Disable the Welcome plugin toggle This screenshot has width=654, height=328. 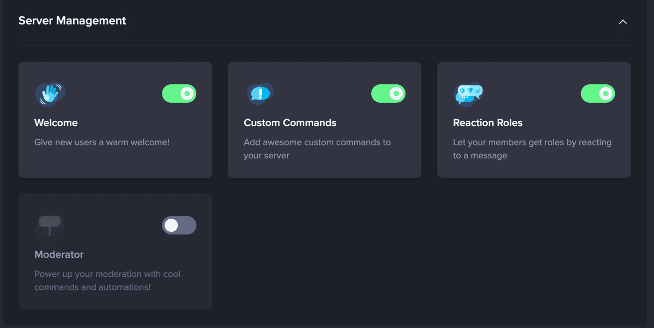[179, 94]
